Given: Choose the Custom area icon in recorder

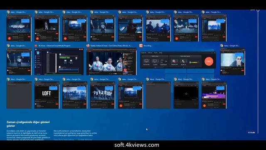Looking at the screenshot, I should [x=155, y=61].
